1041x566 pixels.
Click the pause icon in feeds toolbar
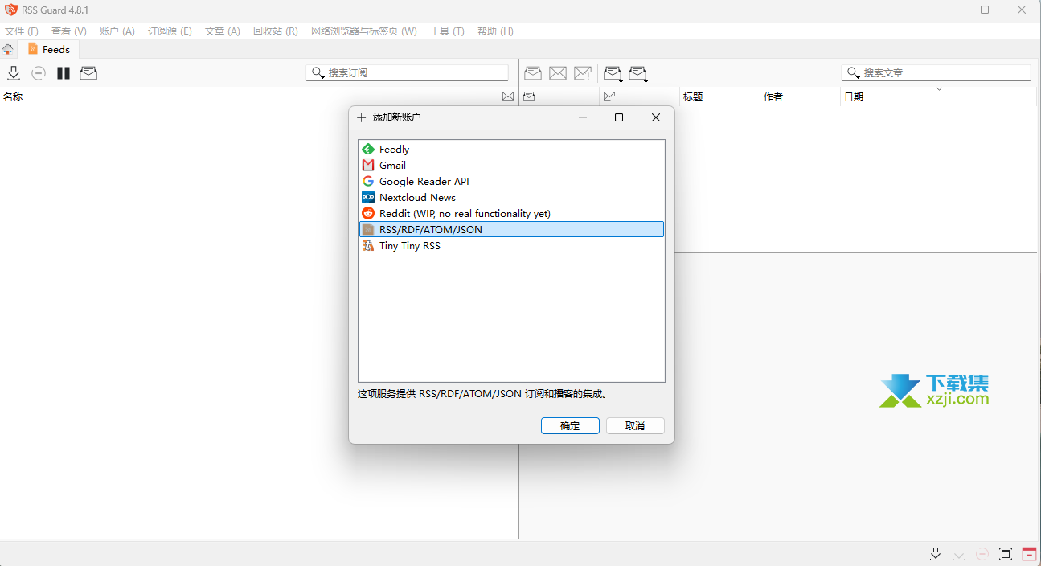point(64,73)
